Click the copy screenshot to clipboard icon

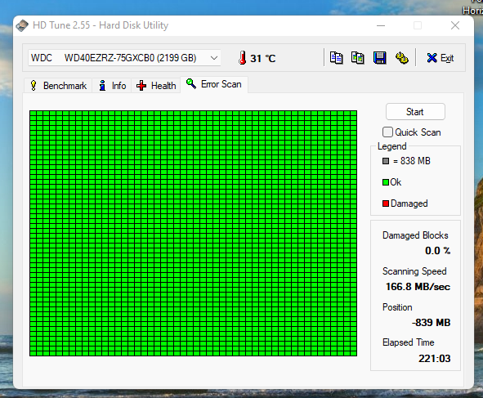(x=358, y=57)
